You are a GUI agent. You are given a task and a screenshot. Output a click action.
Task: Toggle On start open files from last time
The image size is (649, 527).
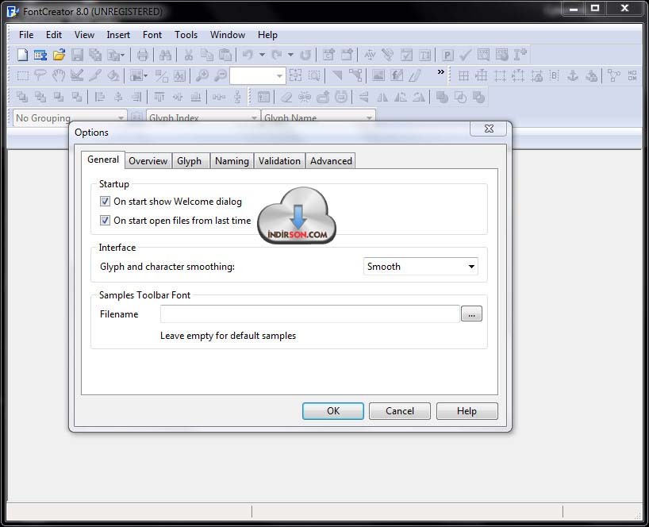click(105, 220)
